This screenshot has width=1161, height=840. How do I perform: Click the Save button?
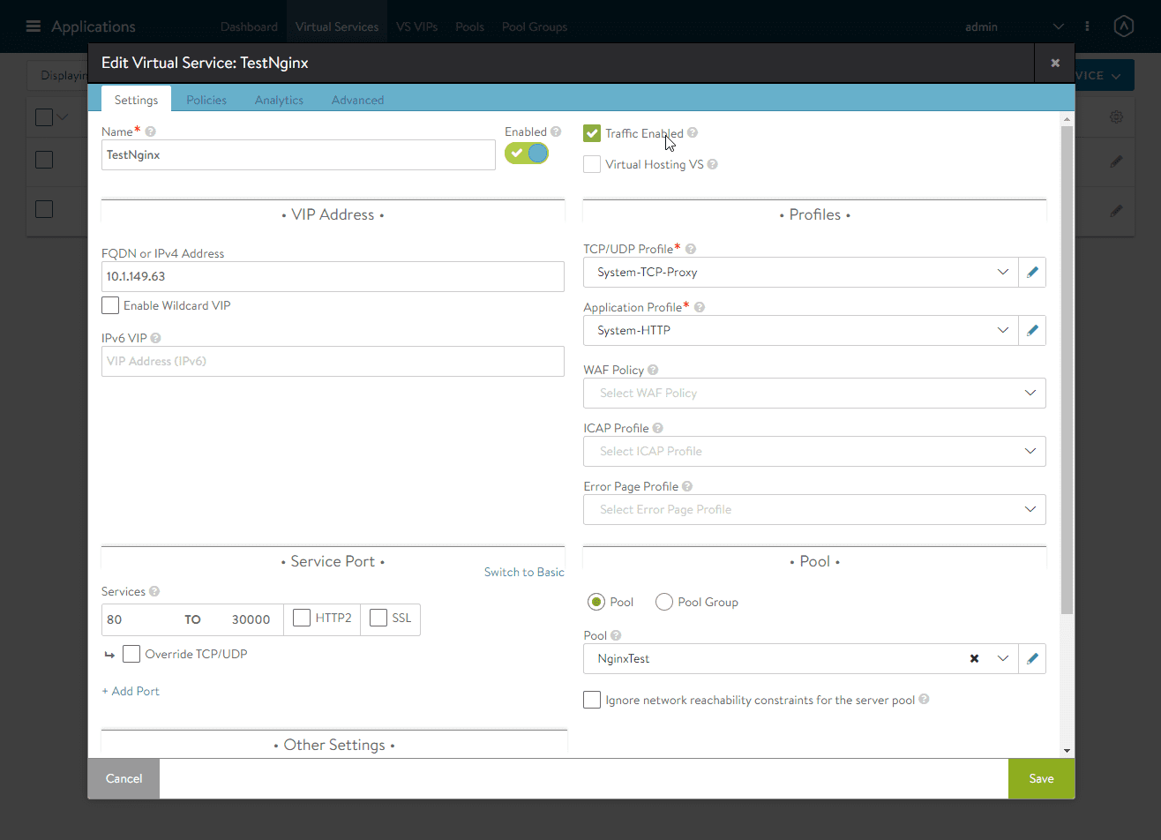click(1041, 778)
